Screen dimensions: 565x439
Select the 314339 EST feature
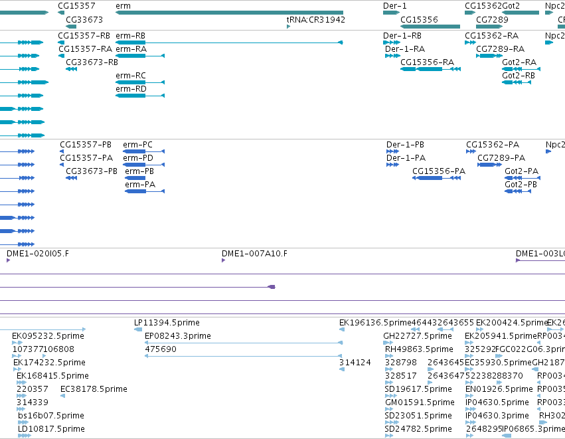pos(21,409)
